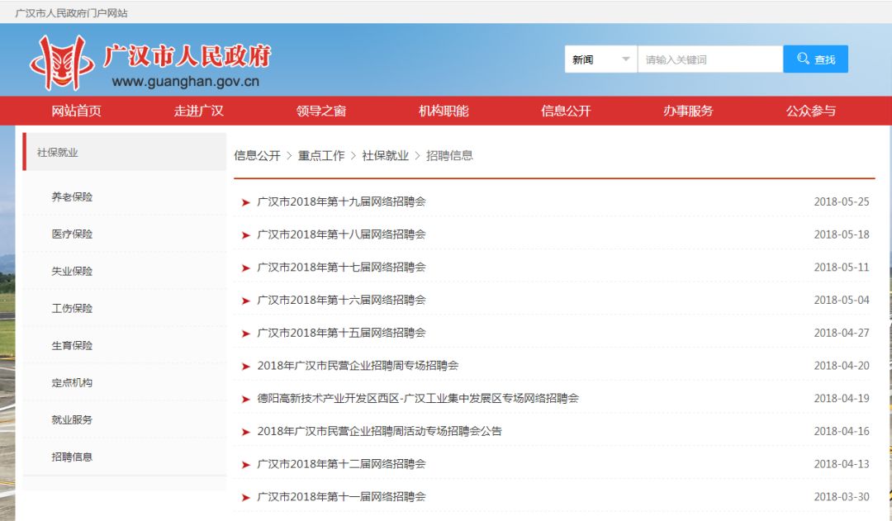Screen dimensions: 892x521
Task: Click the magnifier search button 查找
Action: pyautogui.click(x=815, y=59)
